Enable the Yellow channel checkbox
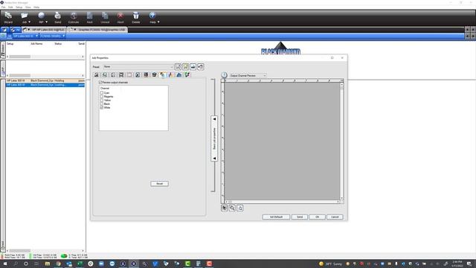 tap(102, 100)
